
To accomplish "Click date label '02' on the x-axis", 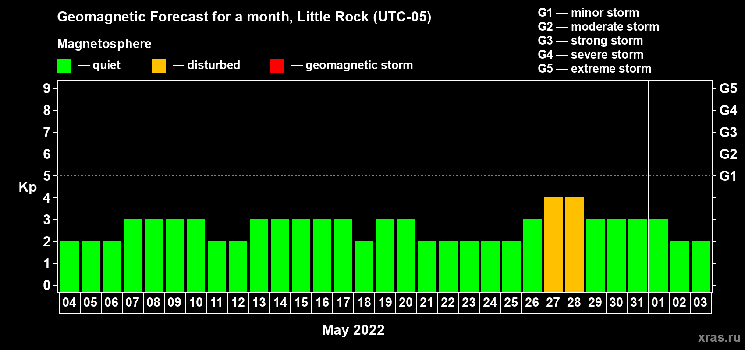I will [x=679, y=303].
